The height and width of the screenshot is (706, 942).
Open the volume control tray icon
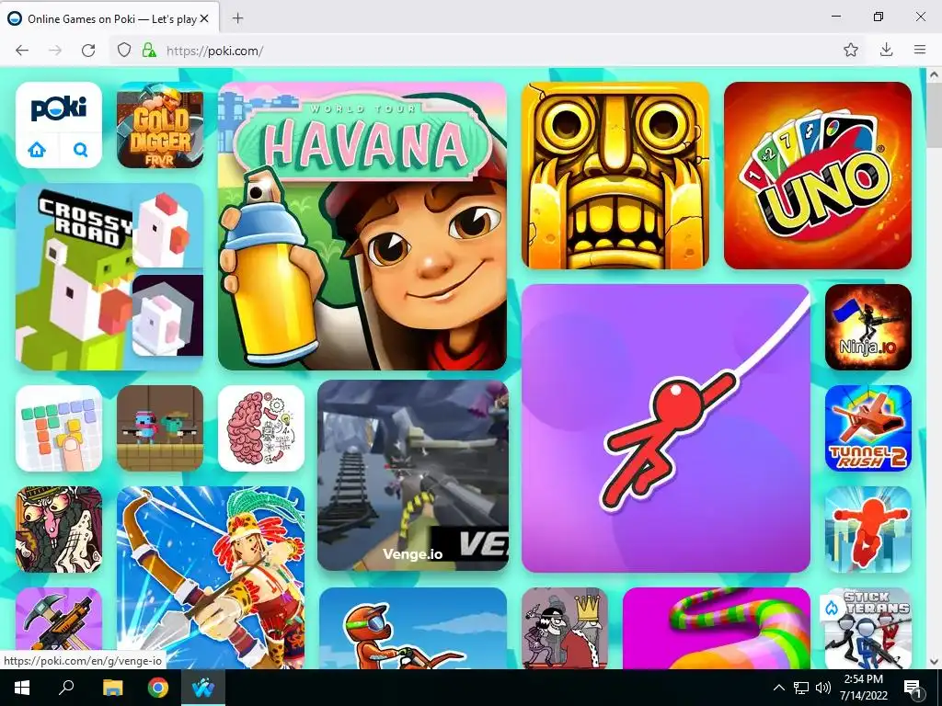point(823,688)
